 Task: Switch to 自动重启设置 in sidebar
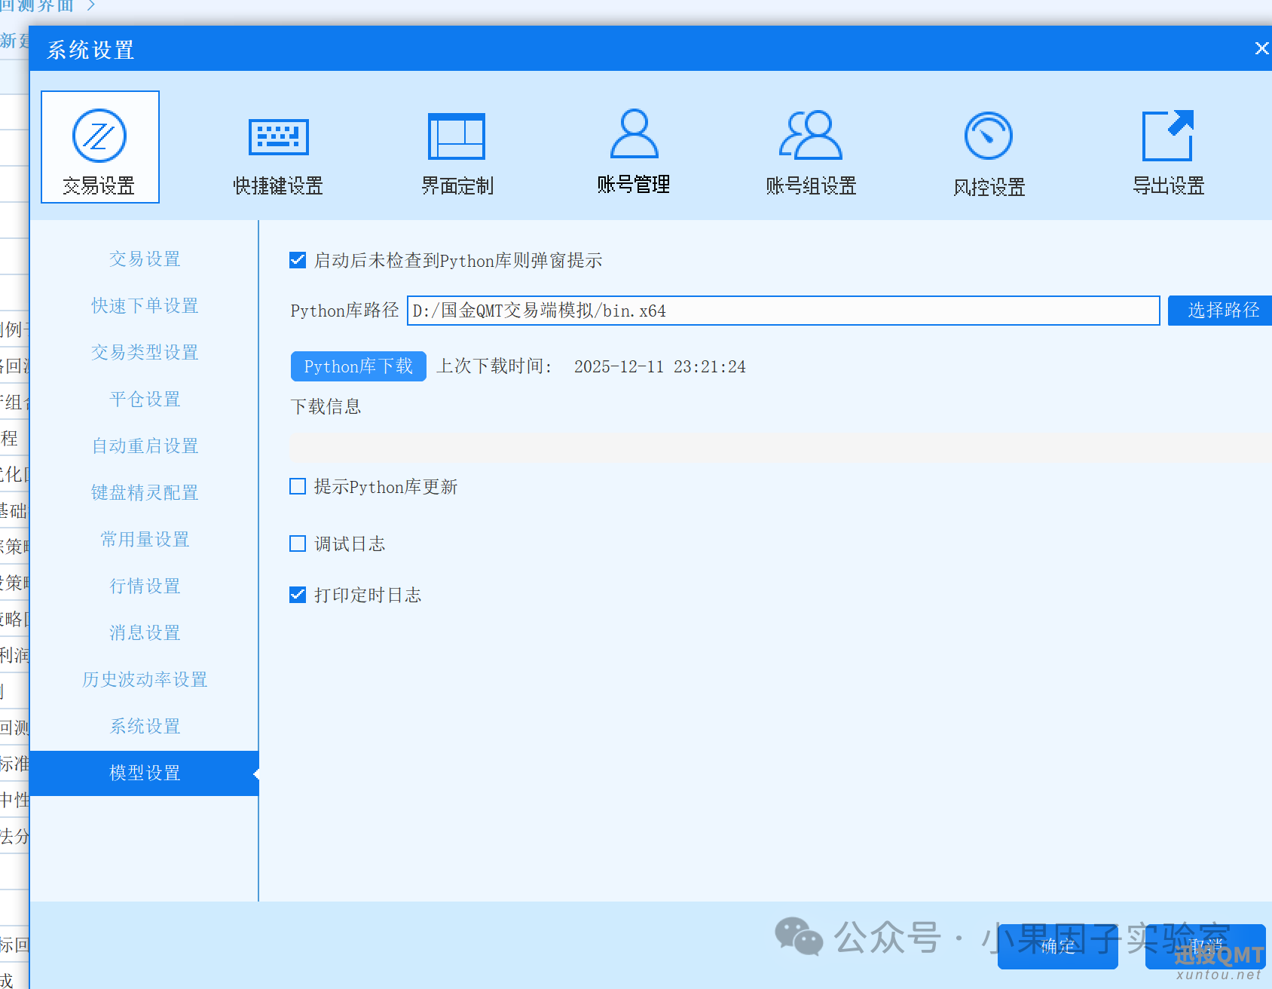pos(145,446)
